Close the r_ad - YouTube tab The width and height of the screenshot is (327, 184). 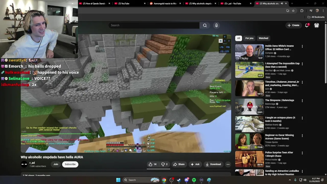pos(251,4)
